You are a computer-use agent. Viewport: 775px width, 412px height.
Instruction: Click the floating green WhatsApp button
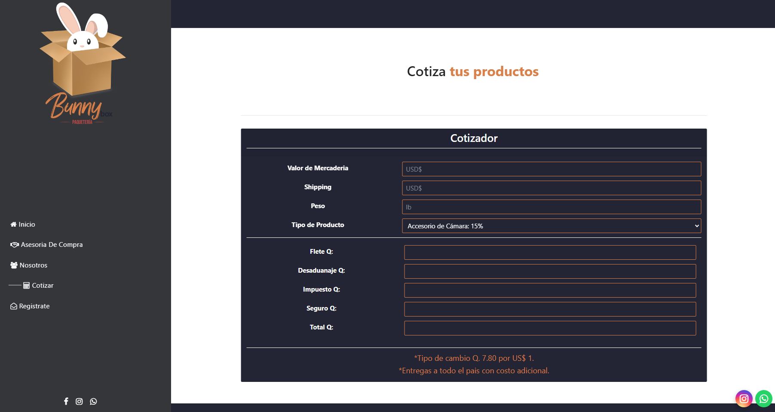pos(763,399)
